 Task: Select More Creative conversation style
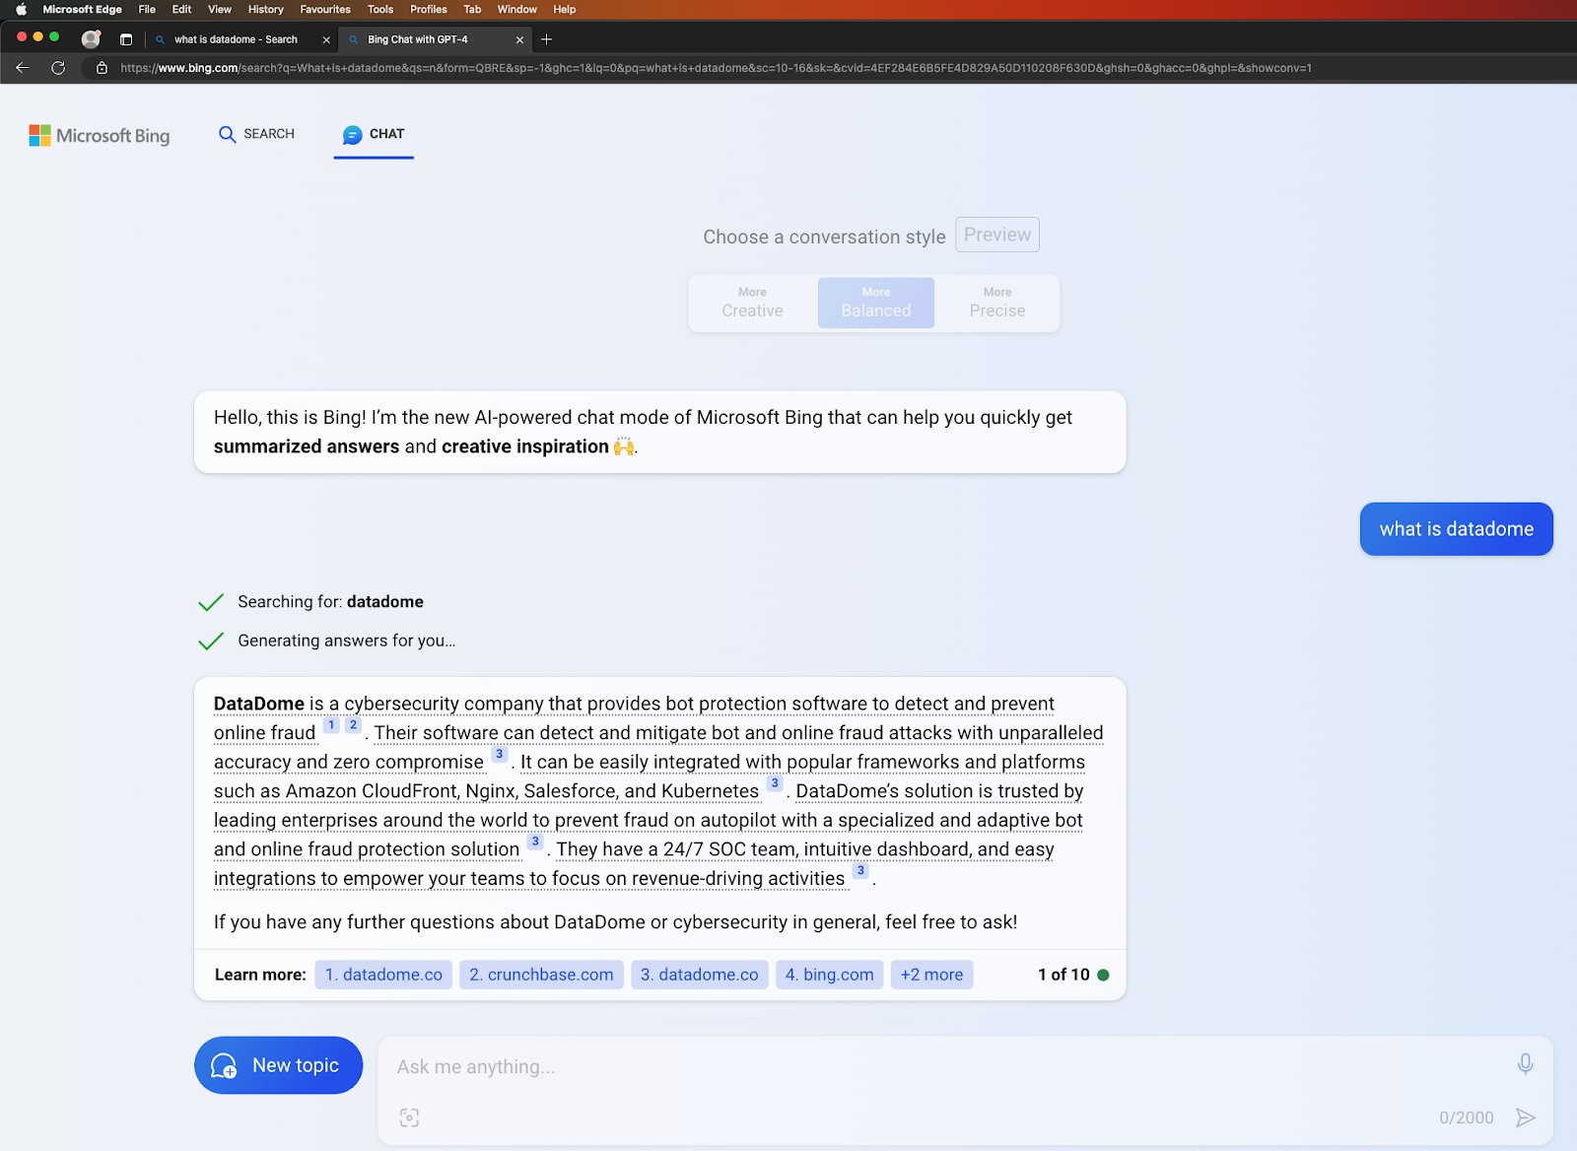pos(752,303)
